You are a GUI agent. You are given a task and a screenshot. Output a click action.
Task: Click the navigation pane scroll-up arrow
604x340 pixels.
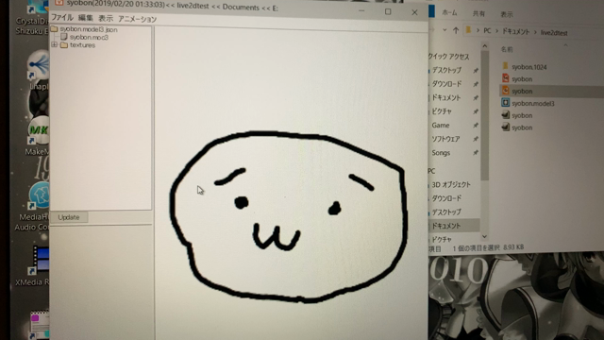pyautogui.click(x=484, y=46)
